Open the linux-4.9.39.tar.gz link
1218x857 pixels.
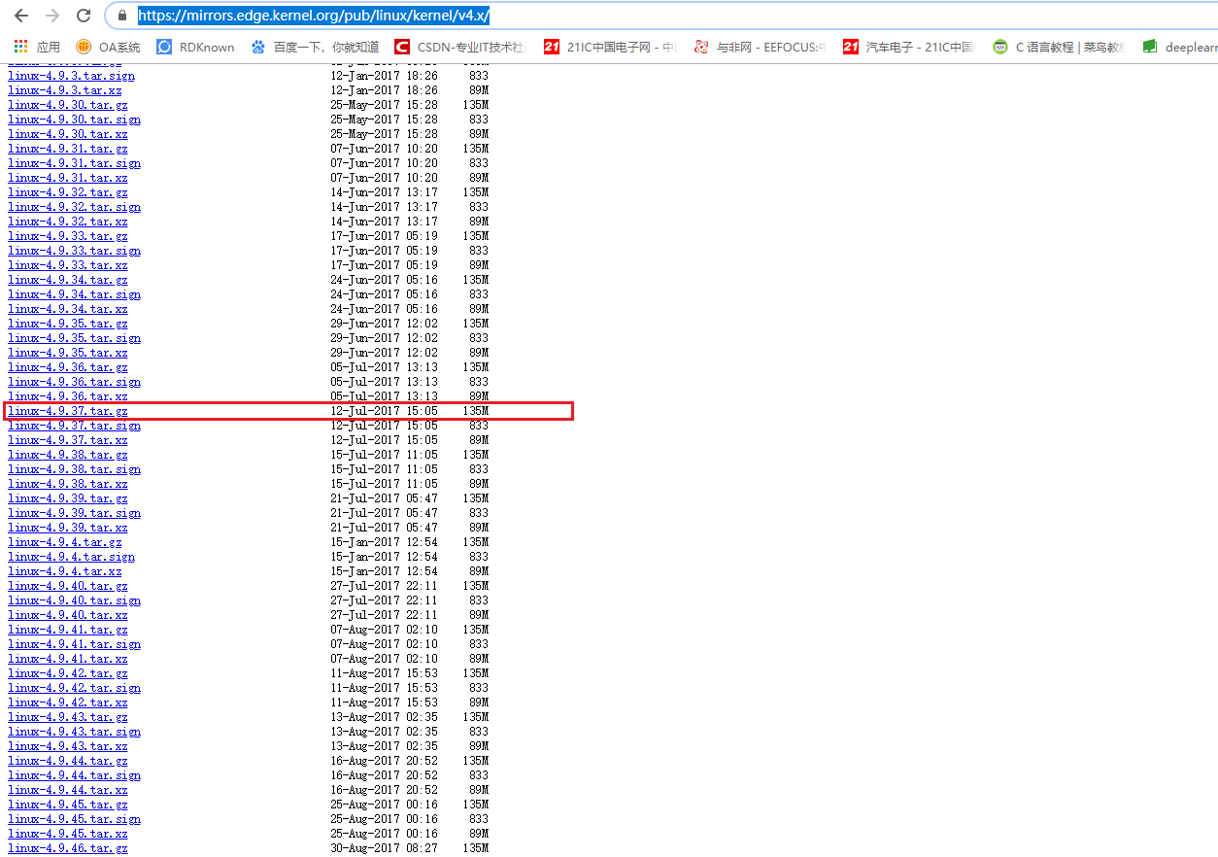pyautogui.click(x=67, y=498)
